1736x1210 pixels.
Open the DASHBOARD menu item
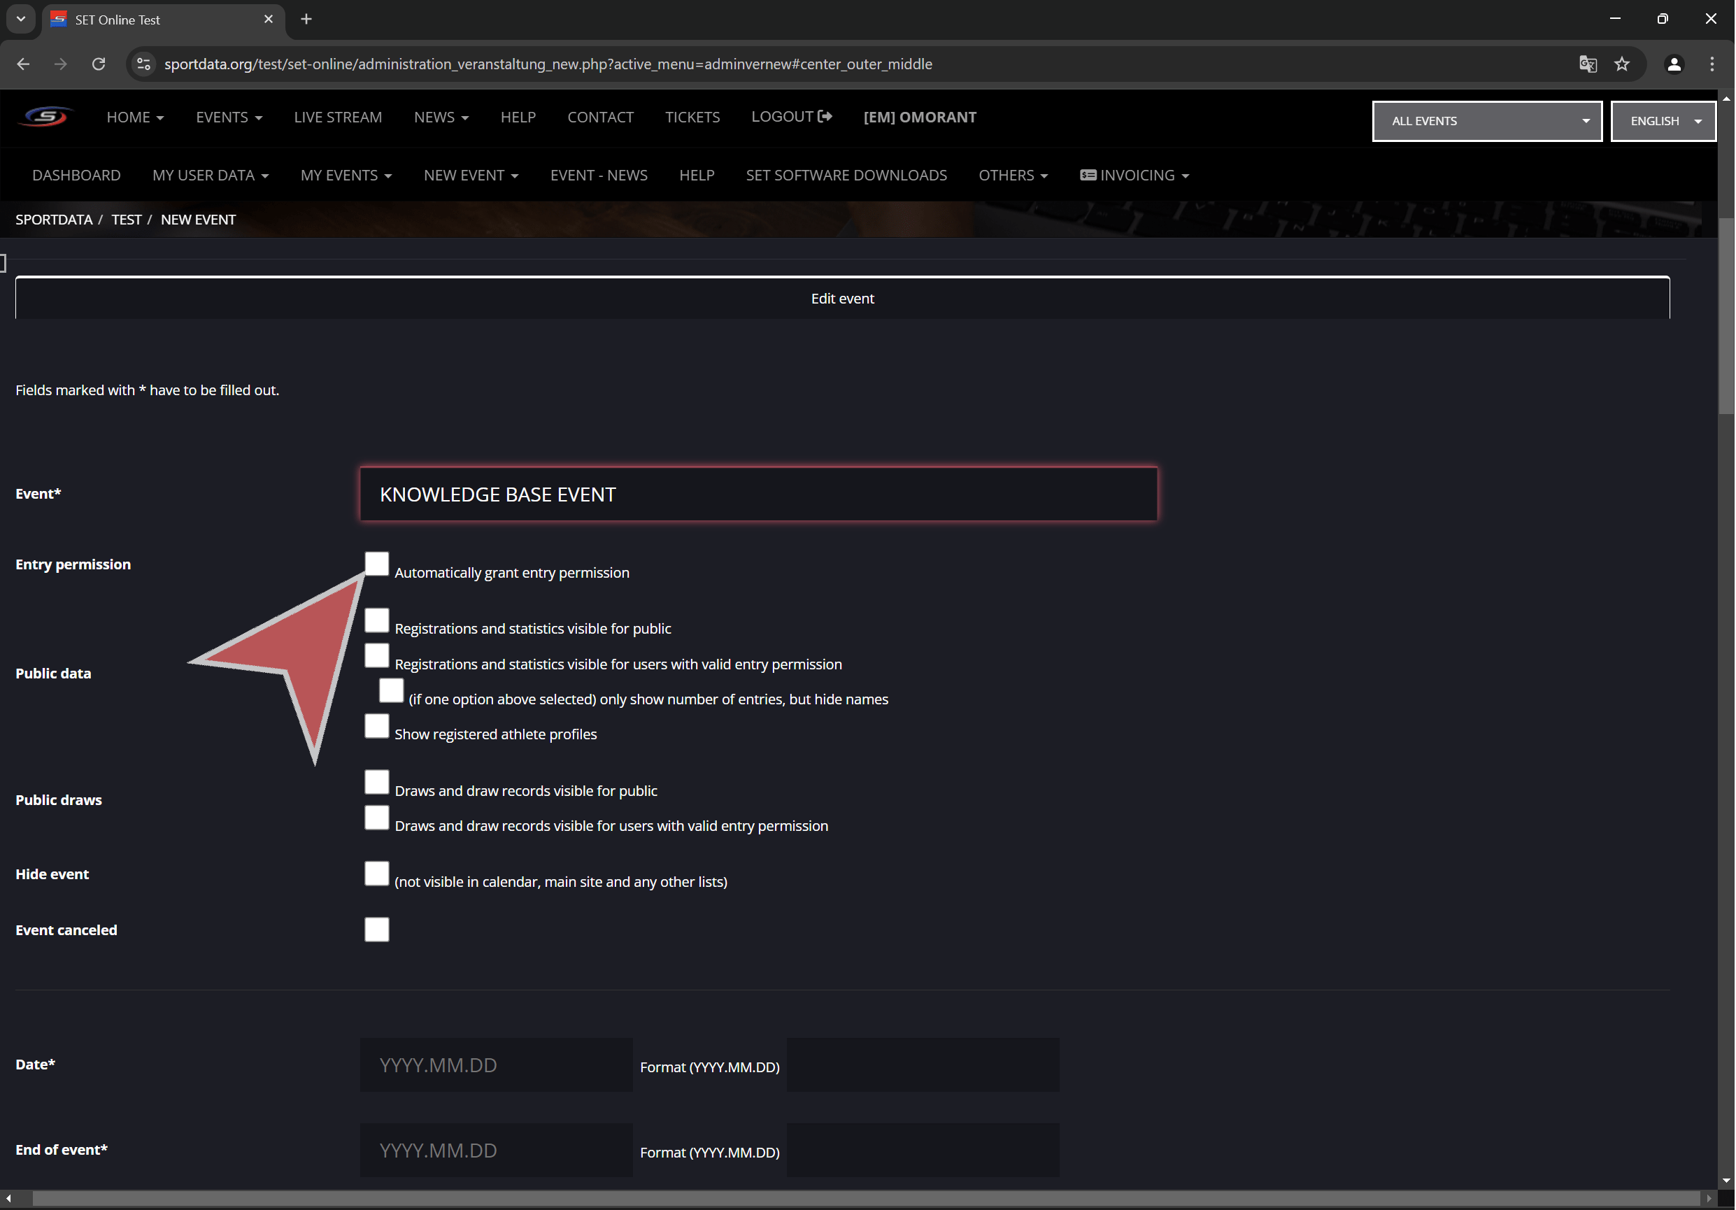[x=76, y=176]
